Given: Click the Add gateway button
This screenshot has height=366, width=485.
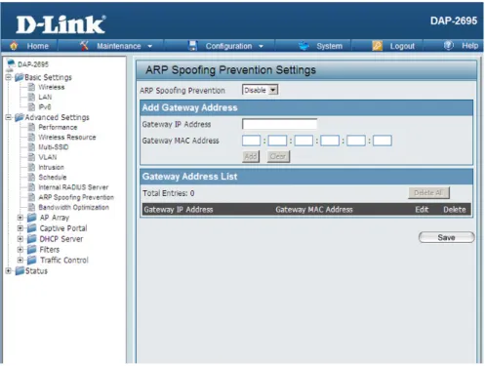Looking at the screenshot, I should tap(251, 156).
